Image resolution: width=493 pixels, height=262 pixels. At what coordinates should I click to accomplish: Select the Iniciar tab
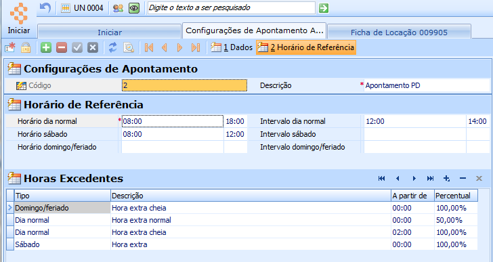pyautogui.click(x=110, y=32)
